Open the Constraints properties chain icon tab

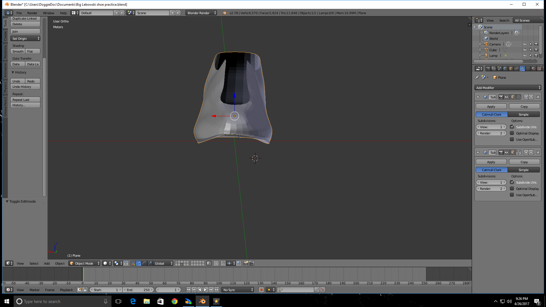click(x=516, y=69)
